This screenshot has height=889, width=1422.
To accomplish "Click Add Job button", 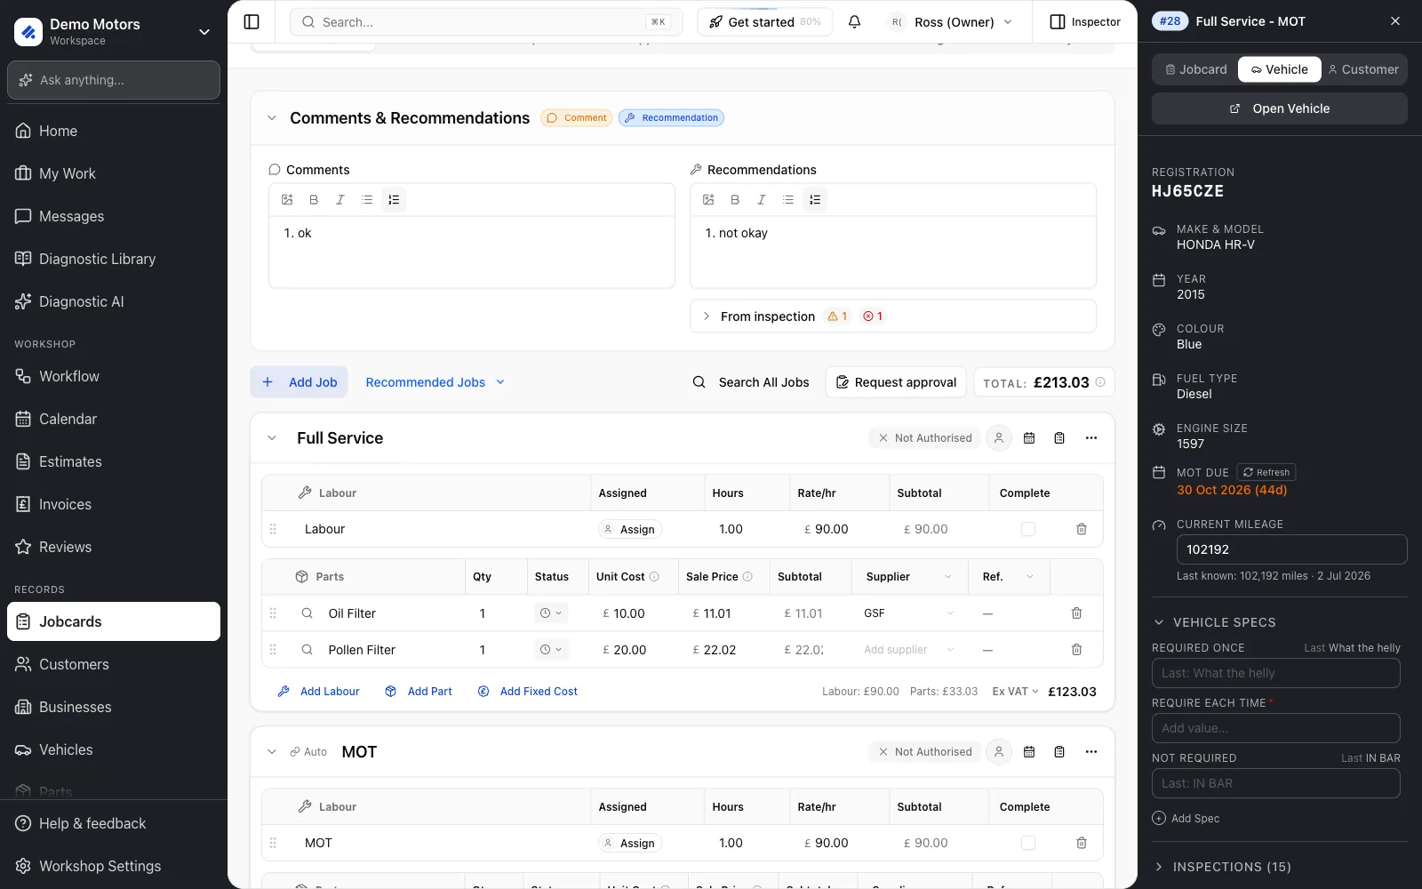I will [x=300, y=382].
